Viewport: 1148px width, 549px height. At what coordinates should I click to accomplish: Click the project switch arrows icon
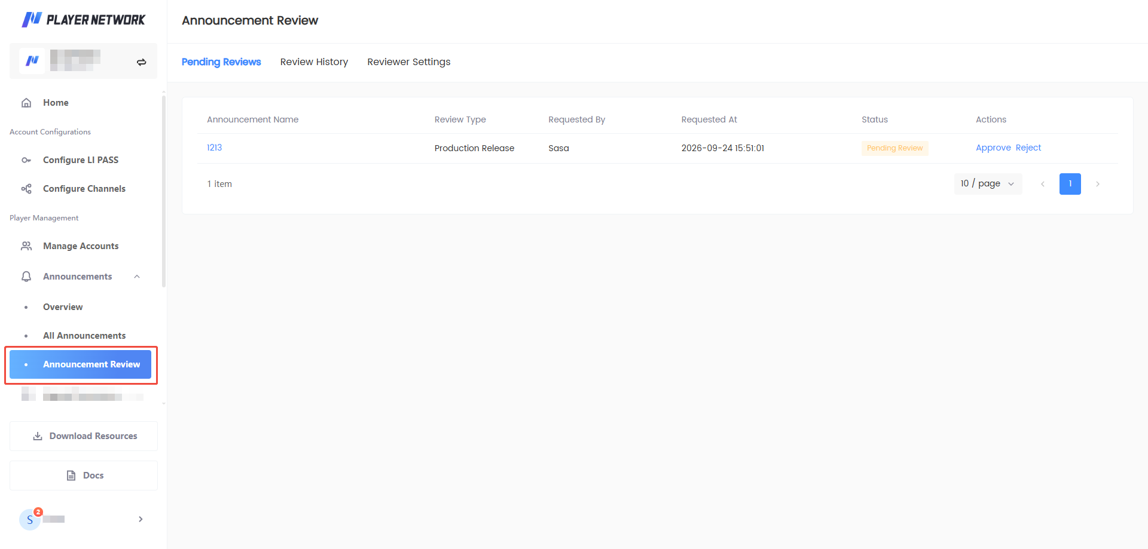pyautogui.click(x=142, y=62)
